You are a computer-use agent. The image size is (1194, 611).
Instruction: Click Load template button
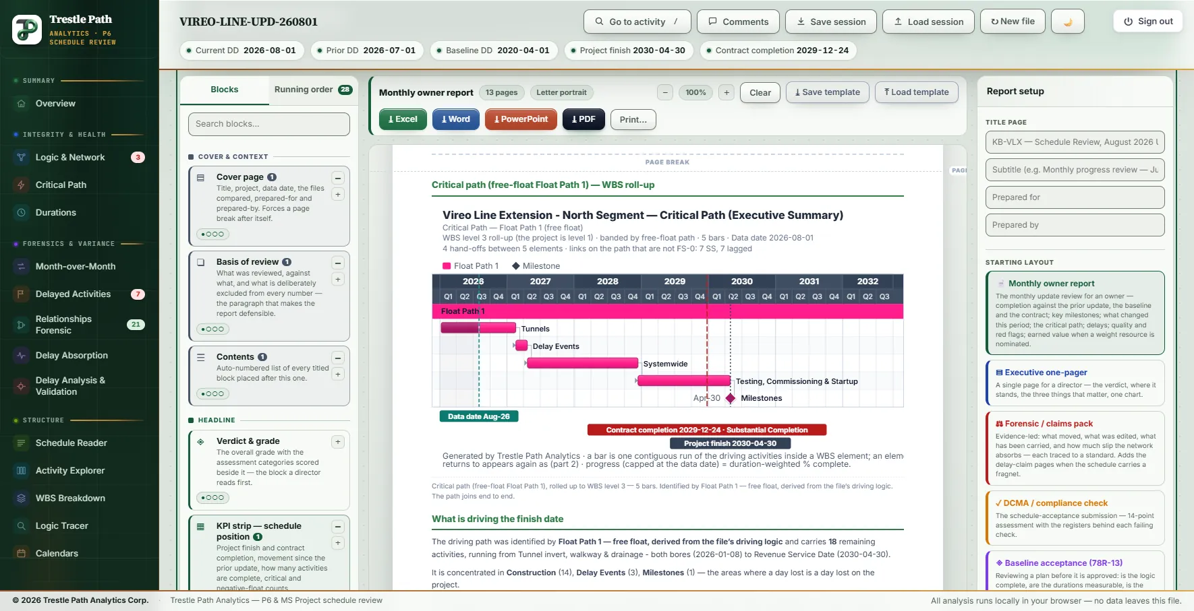click(x=917, y=93)
